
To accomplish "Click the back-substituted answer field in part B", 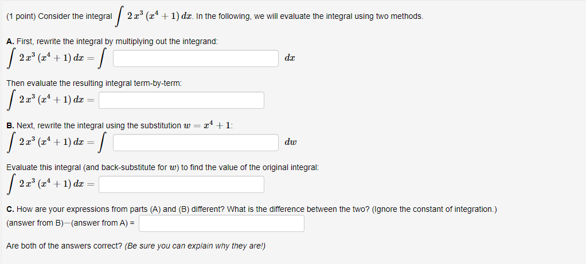I will point(181,184).
